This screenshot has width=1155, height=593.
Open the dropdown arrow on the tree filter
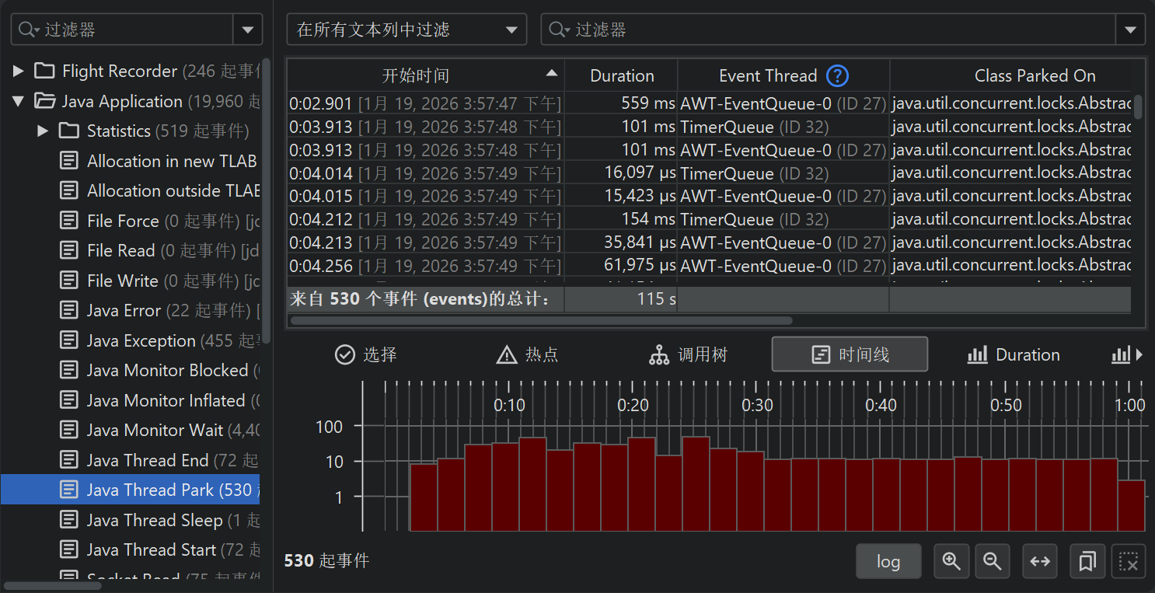coord(248,30)
